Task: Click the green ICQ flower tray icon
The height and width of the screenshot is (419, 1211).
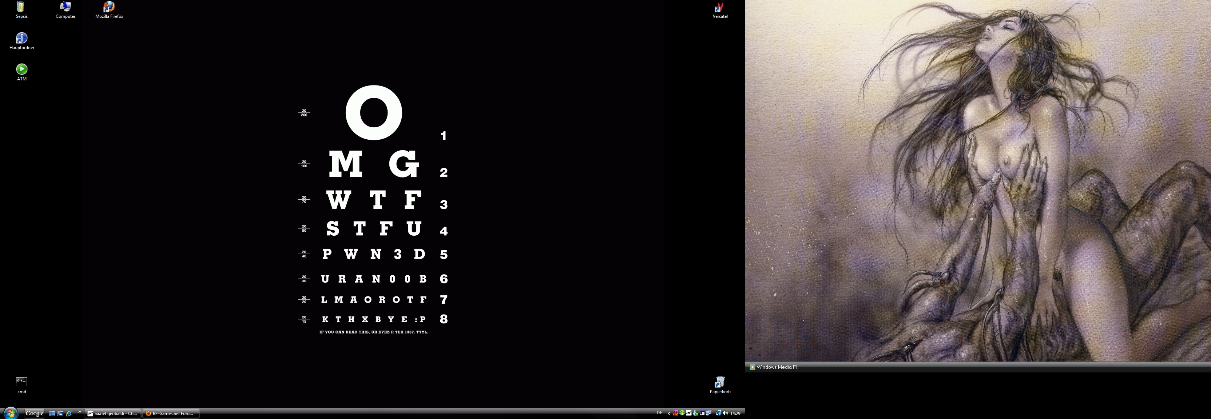Action: [683, 413]
